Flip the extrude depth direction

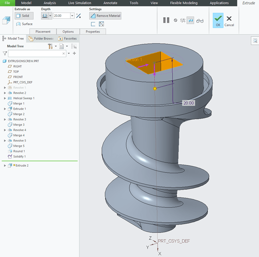pyautogui.click(x=78, y=16)
